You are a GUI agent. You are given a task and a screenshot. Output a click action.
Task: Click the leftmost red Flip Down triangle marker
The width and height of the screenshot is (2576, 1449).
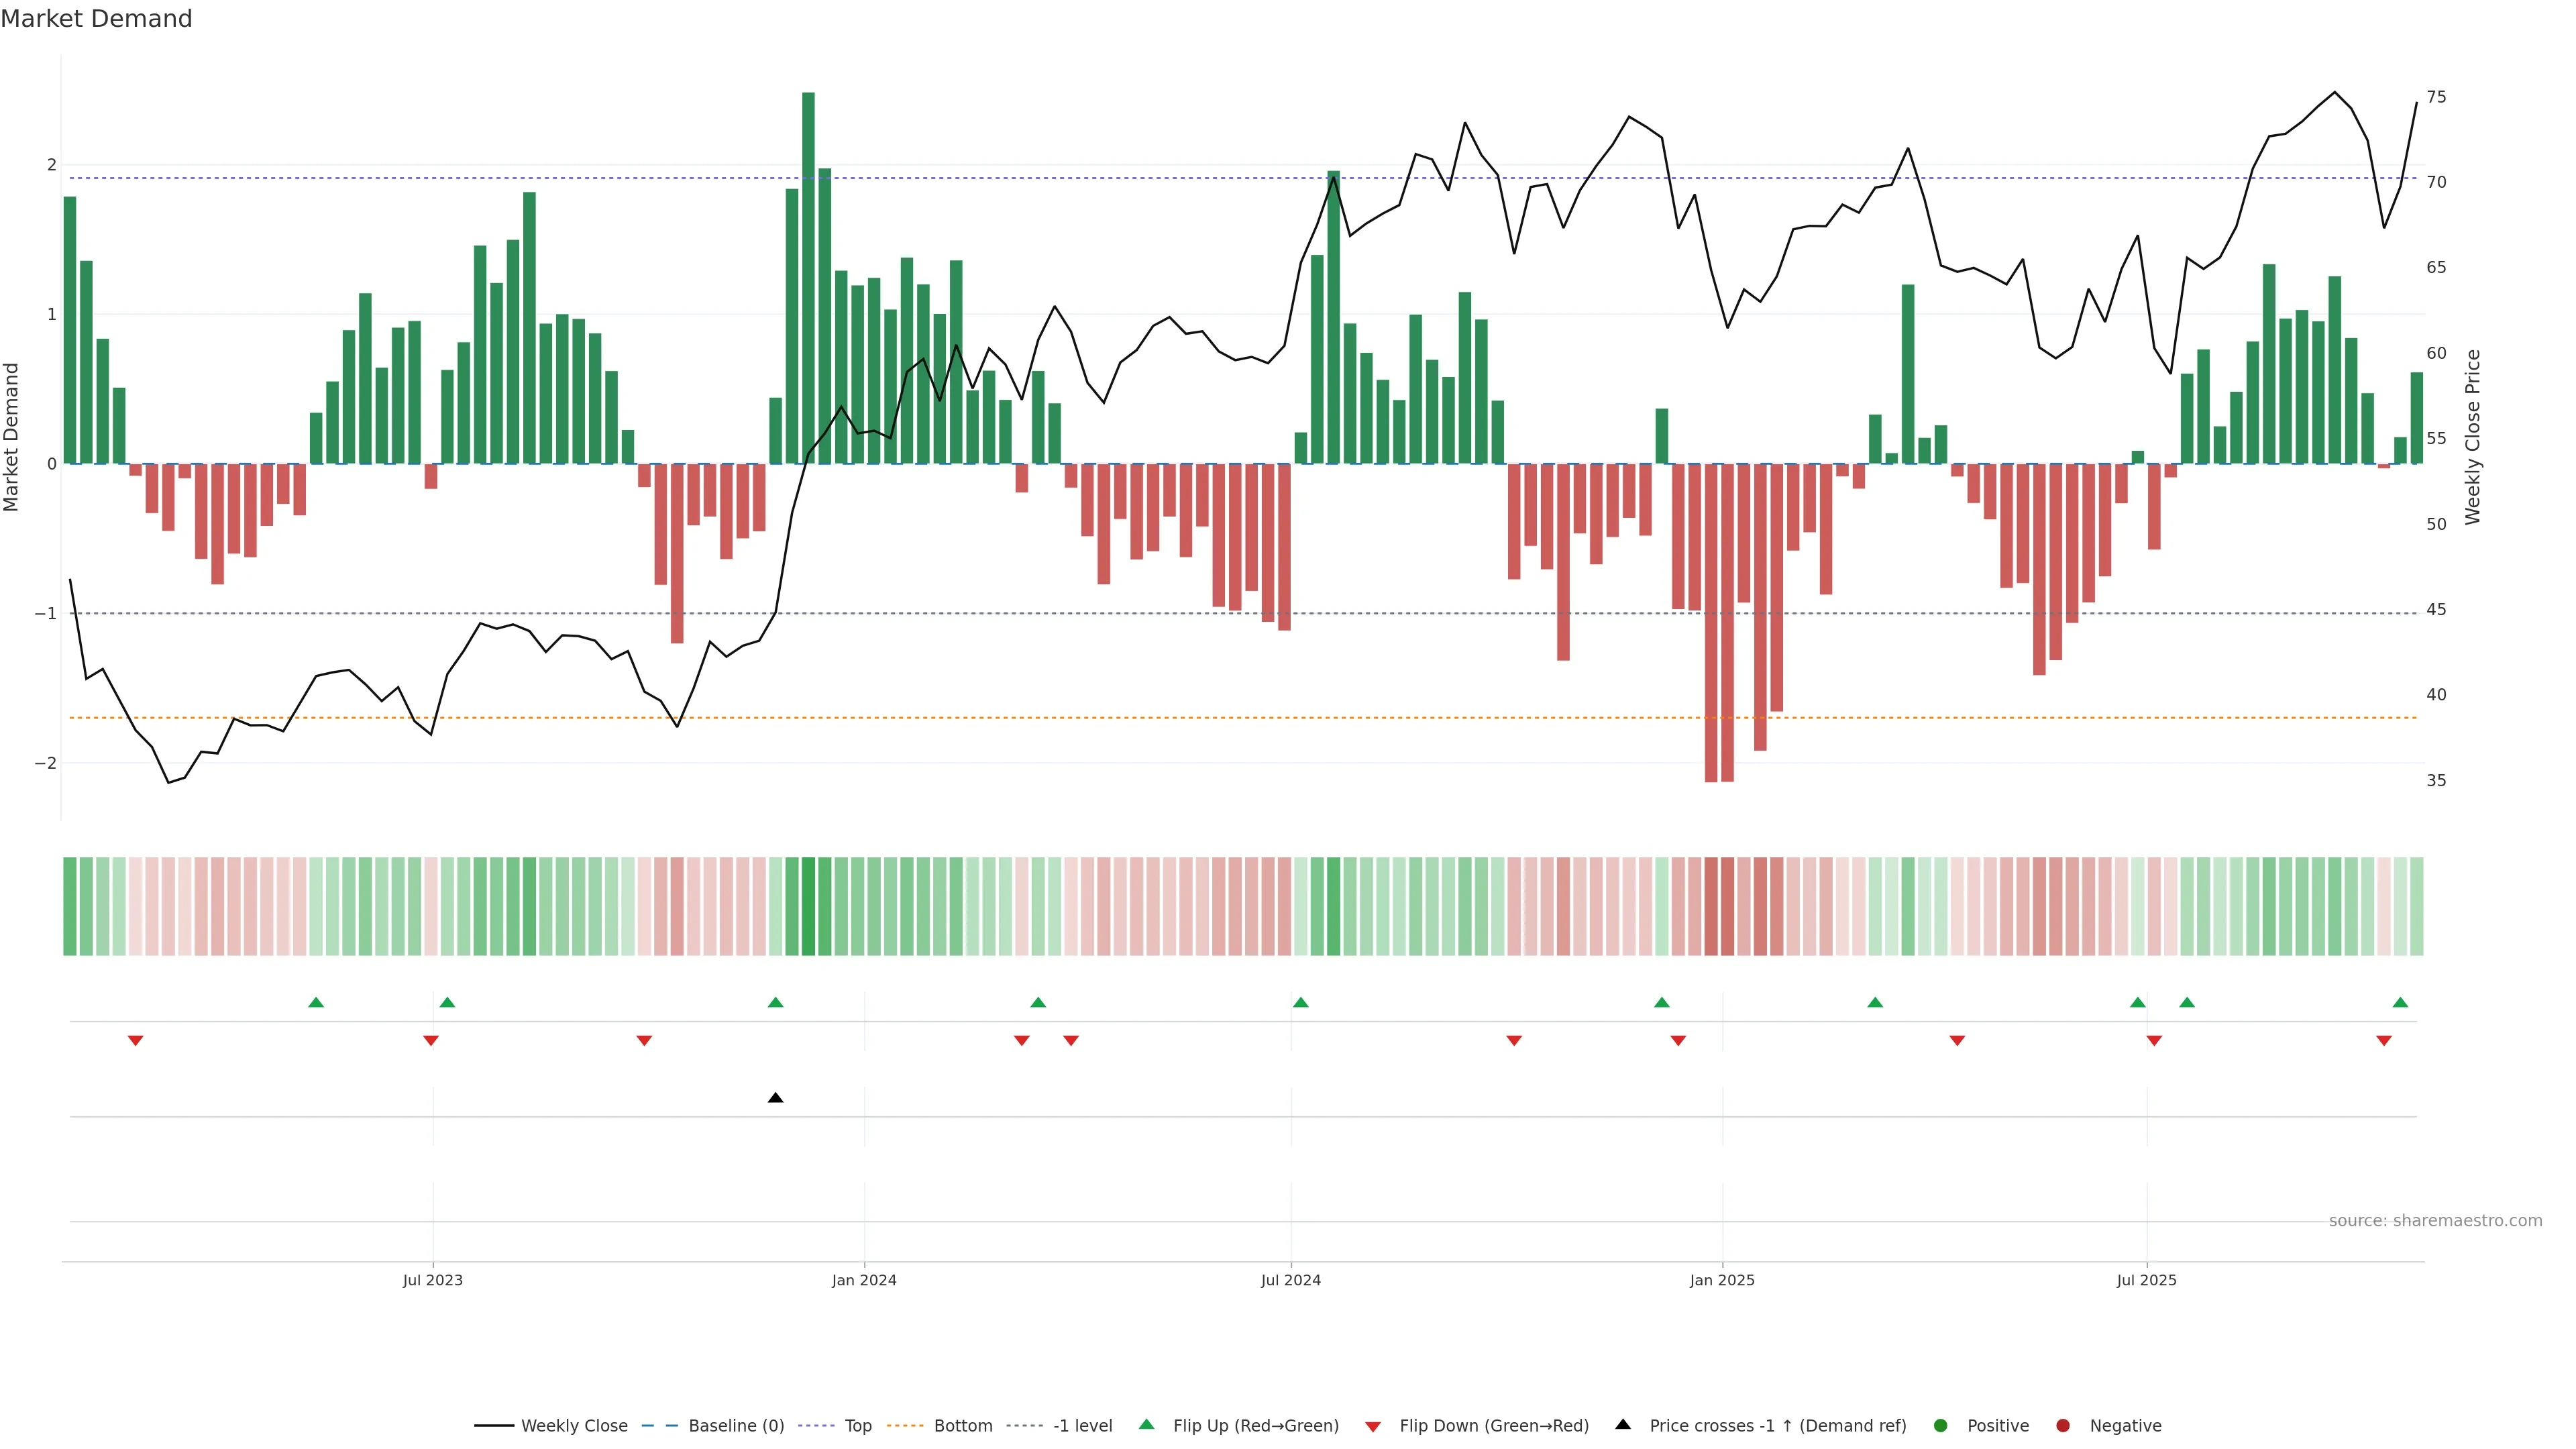(136, 1041)
